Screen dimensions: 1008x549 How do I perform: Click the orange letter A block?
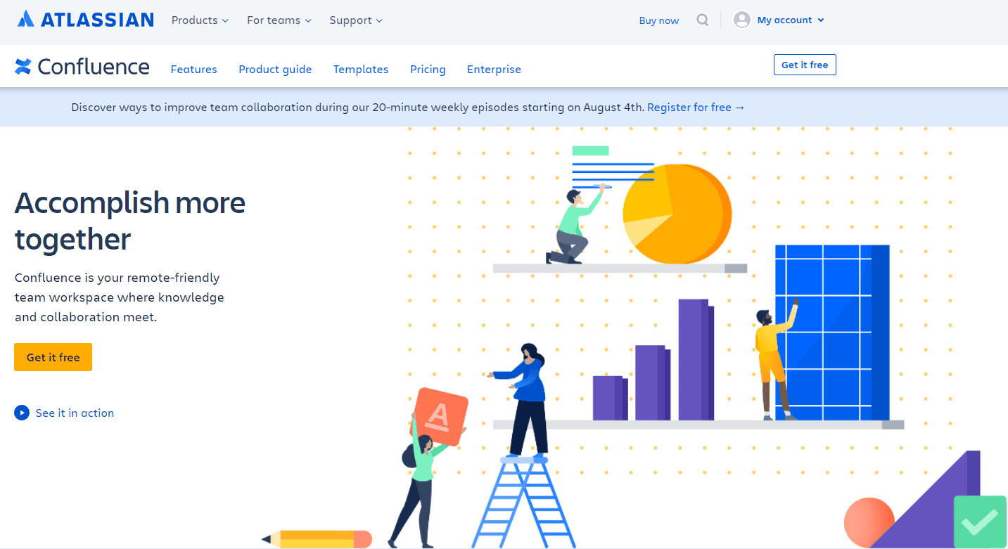click(x=439, y=416)
